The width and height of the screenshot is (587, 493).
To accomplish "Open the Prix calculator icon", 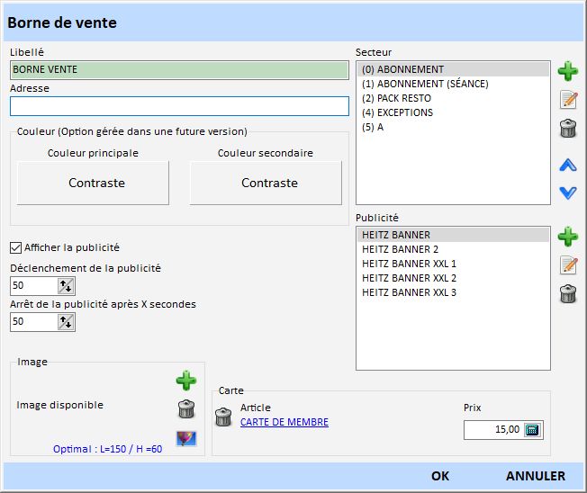I will click(531, 430).
